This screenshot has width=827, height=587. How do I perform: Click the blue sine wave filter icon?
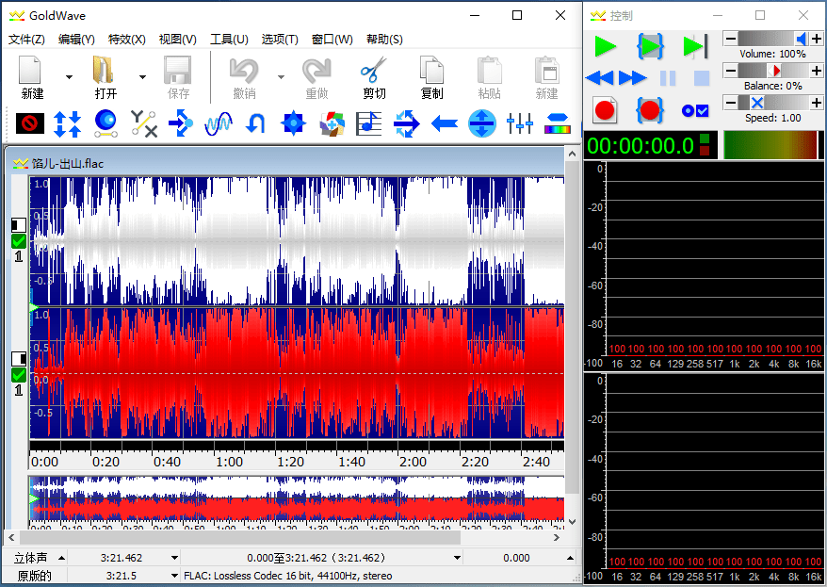tap(219, 124)
